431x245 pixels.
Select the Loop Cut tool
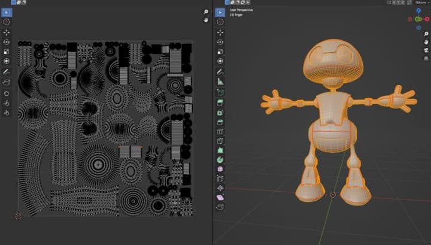click(220, 131)
